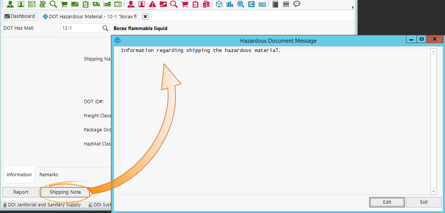Screen dimensions: 445x213
Task: Click the Report button
Action: 21,192
